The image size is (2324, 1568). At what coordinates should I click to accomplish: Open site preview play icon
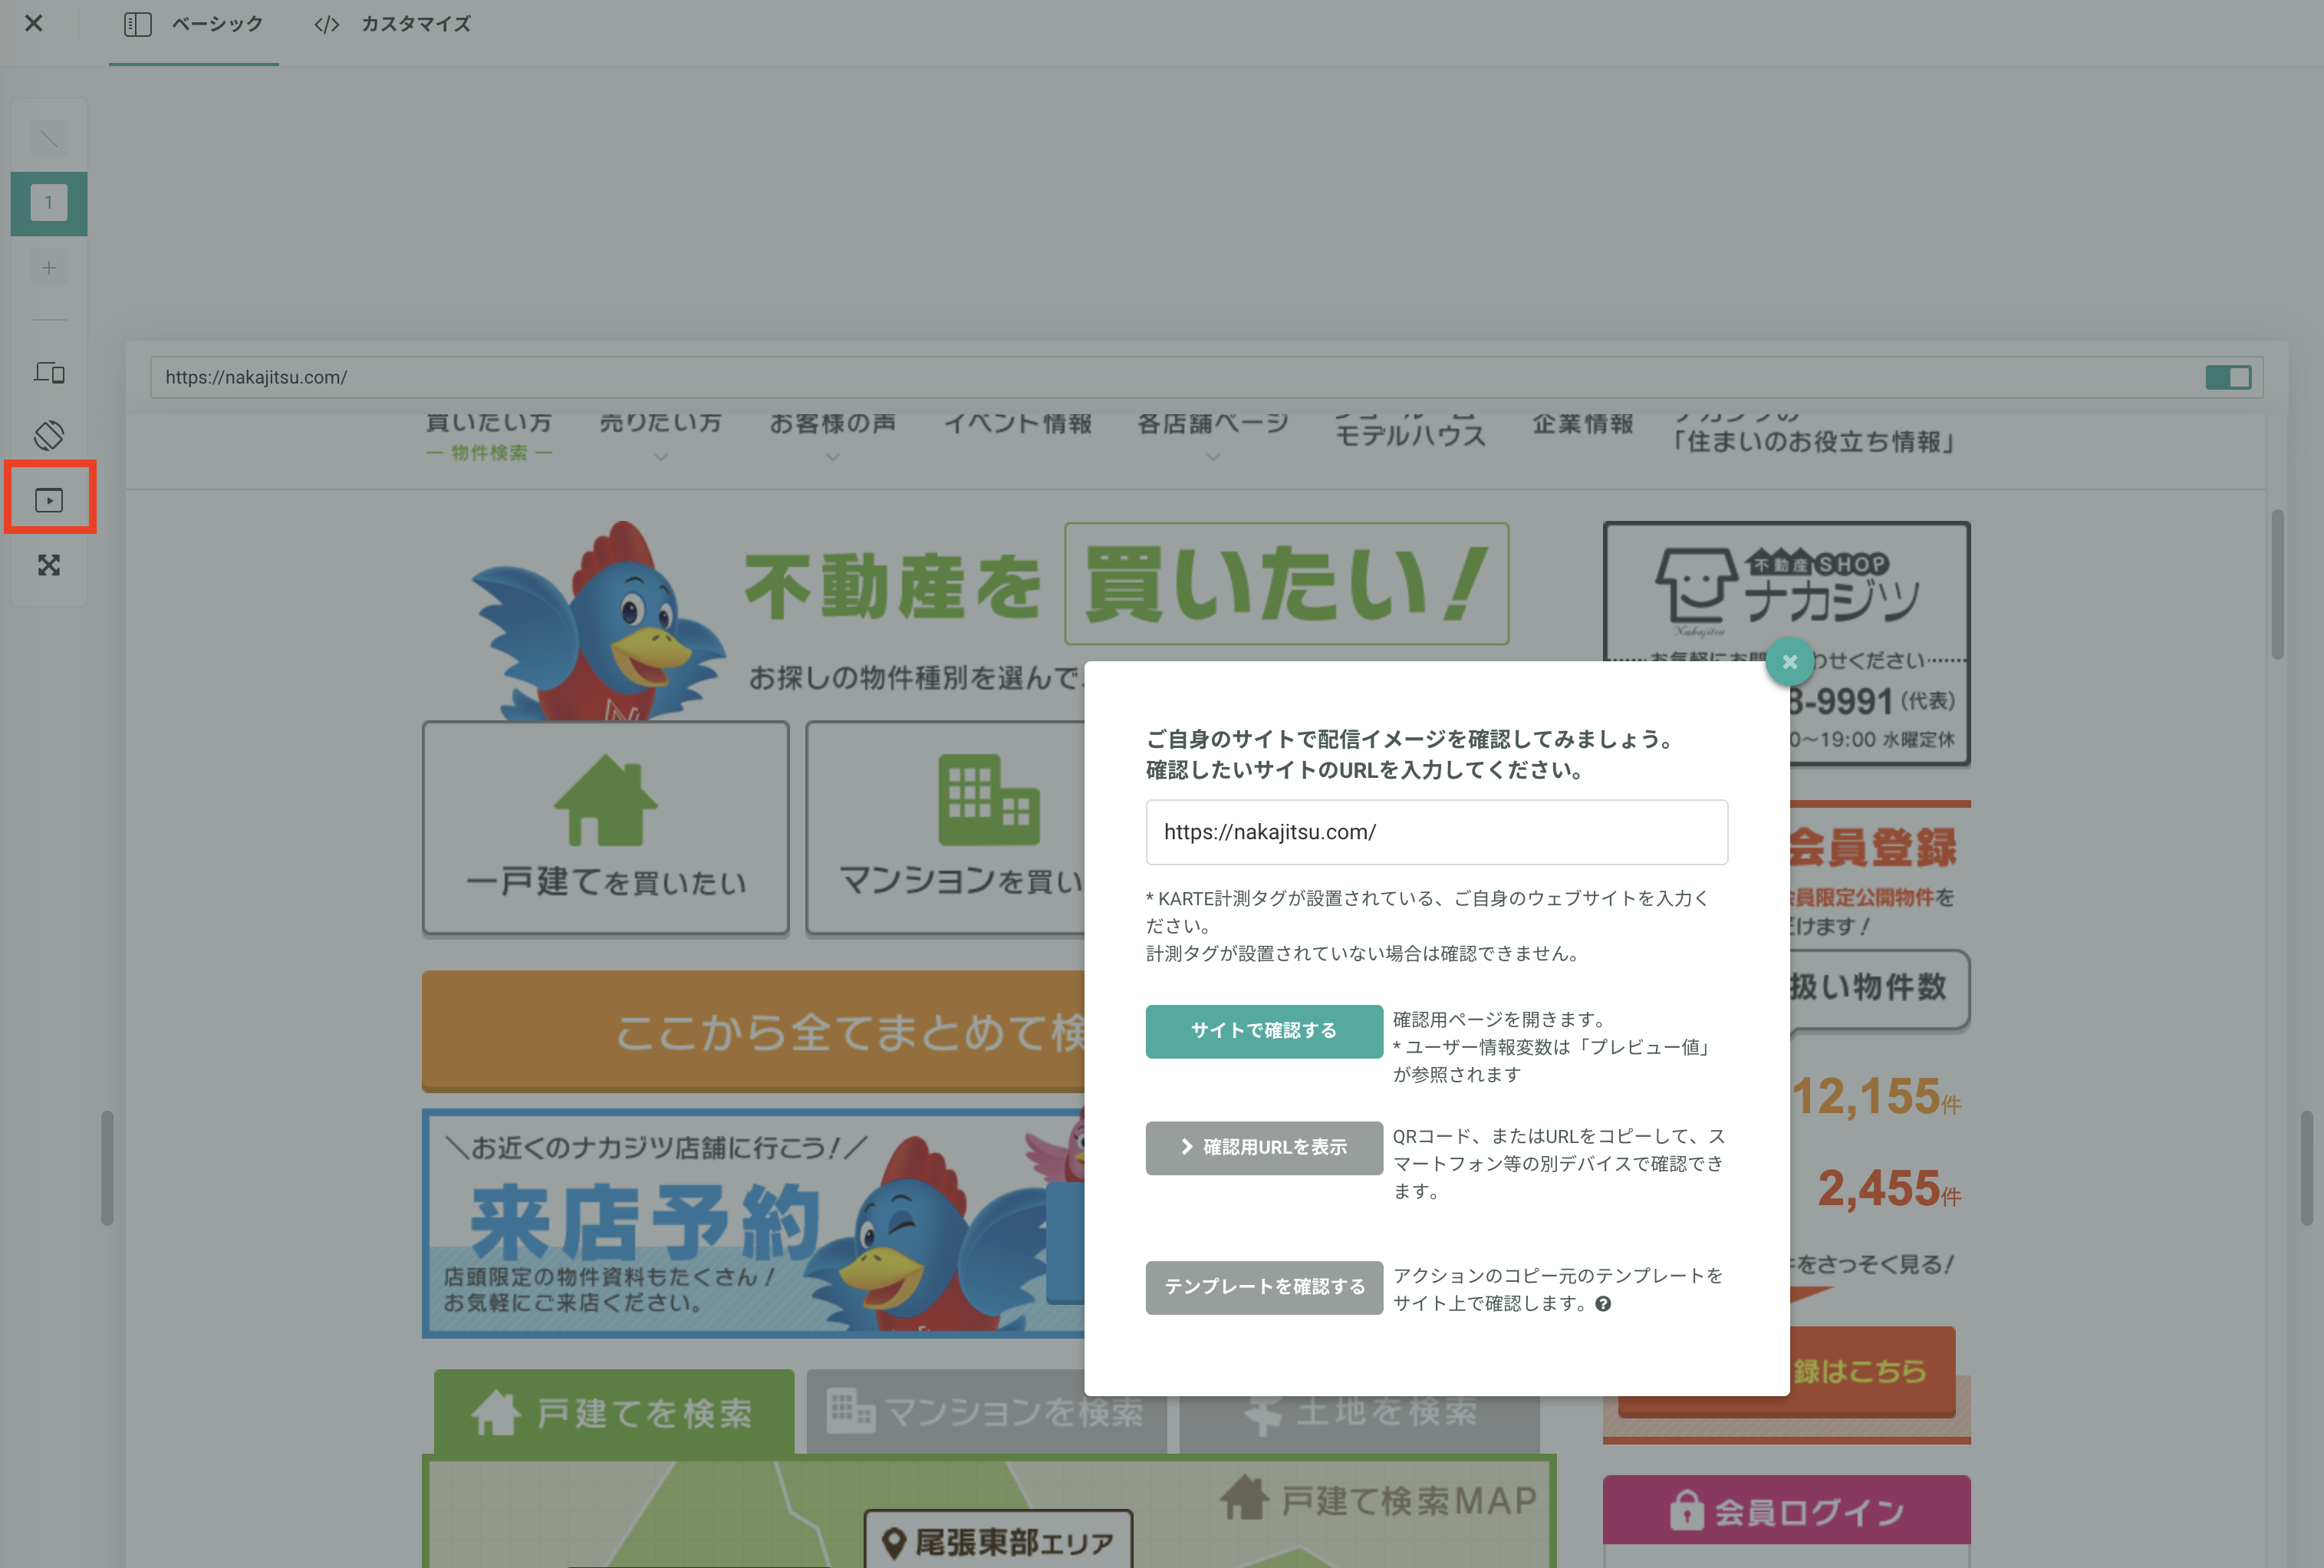[49, 499]
